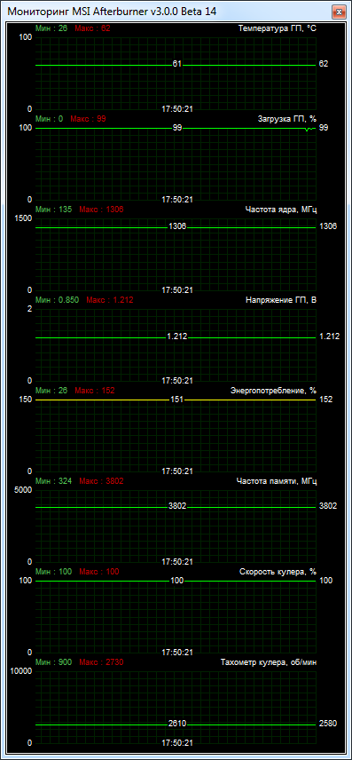Click the 17:50:21 timestamp under memory clock graph
The height and width of the screenshot is (760, 352).
177,562
